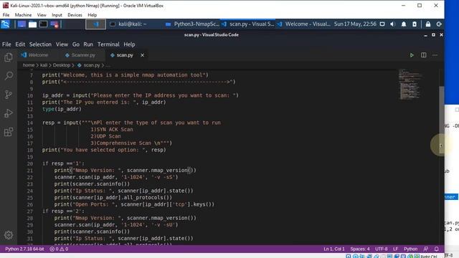Open VirtualBox Input menu
Screen dimensions: 459x258
click(57, 15)
